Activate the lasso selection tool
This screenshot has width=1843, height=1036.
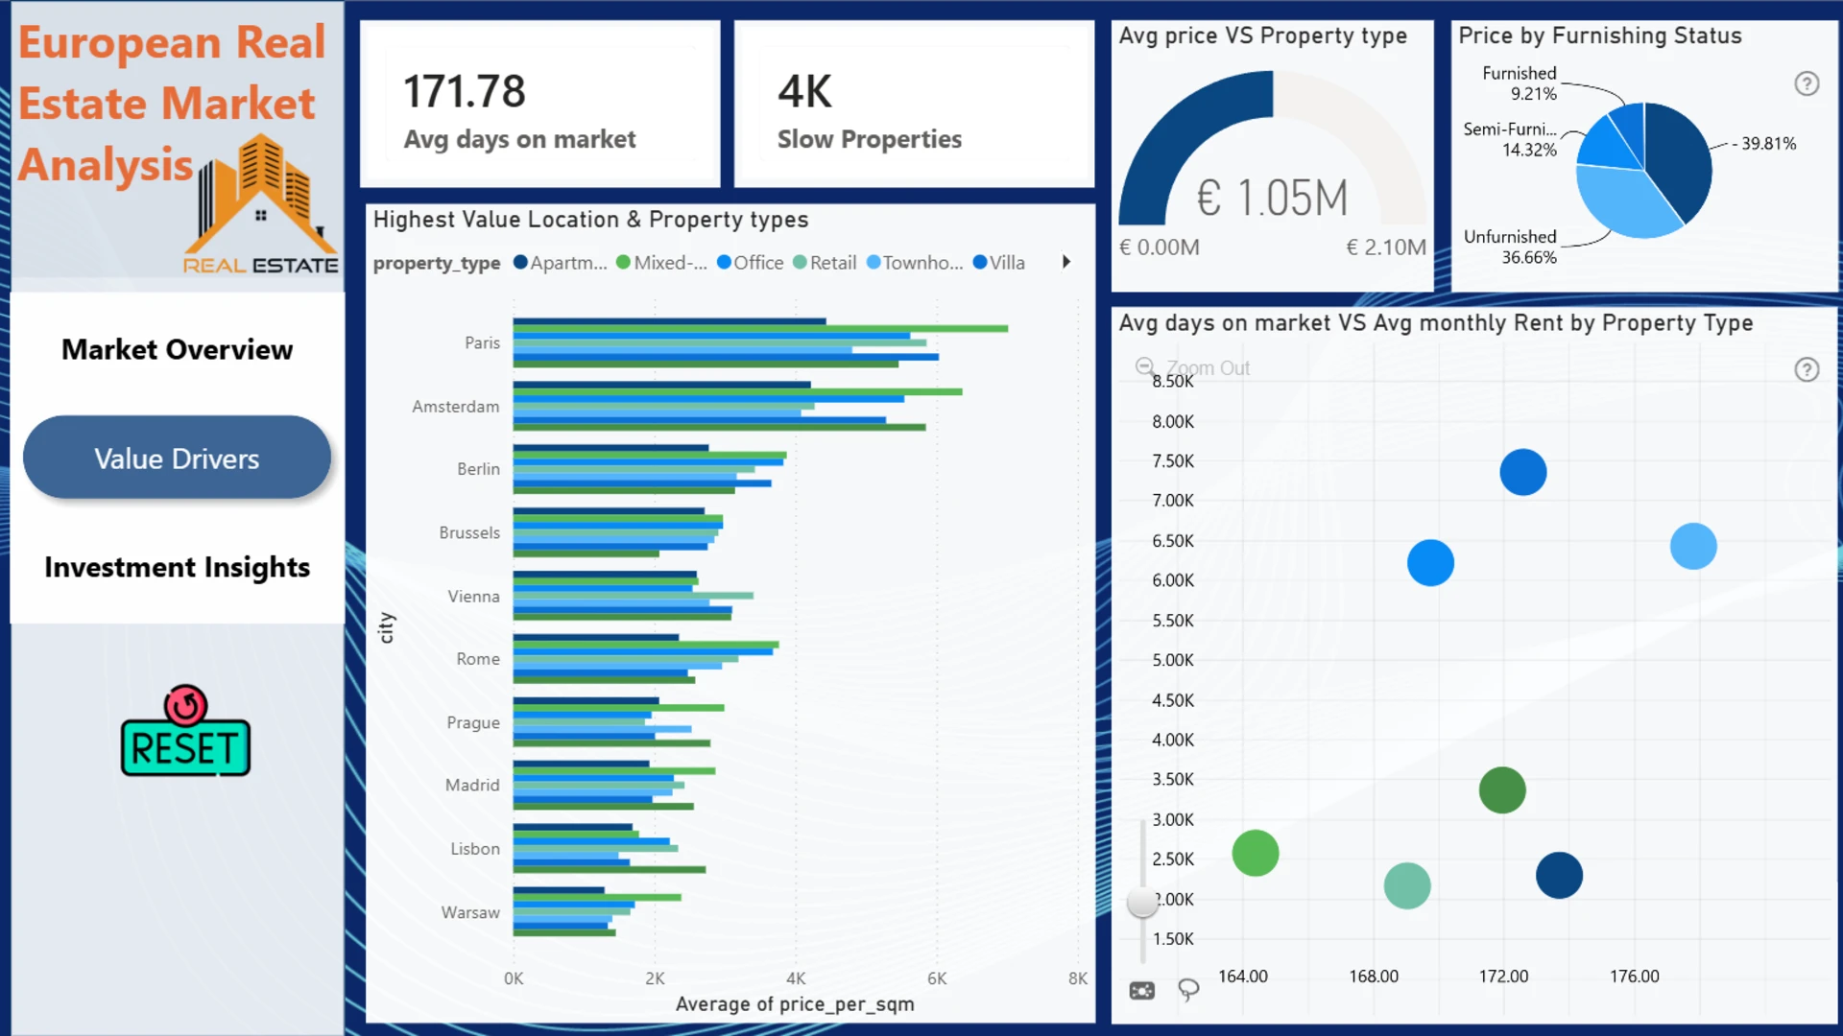pos(1188,989)
